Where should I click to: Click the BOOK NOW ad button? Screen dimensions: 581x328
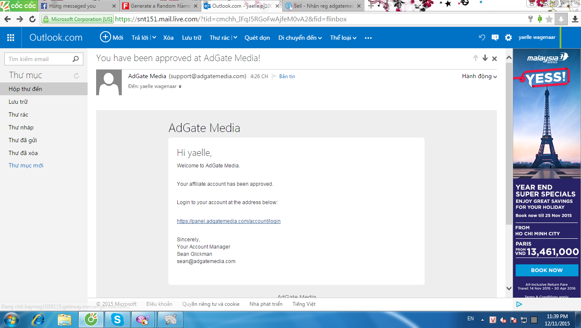pos(547,270)
